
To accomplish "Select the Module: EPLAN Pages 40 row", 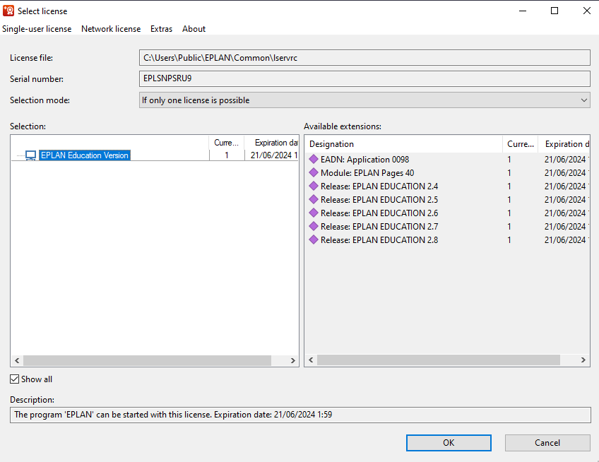I will coord(447,173).
